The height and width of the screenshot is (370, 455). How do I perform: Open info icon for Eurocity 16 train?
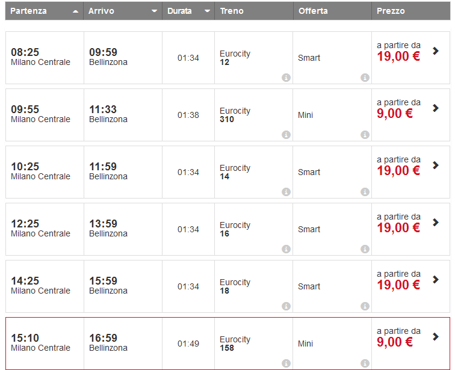pyautogui.click(x=286, y=249)
